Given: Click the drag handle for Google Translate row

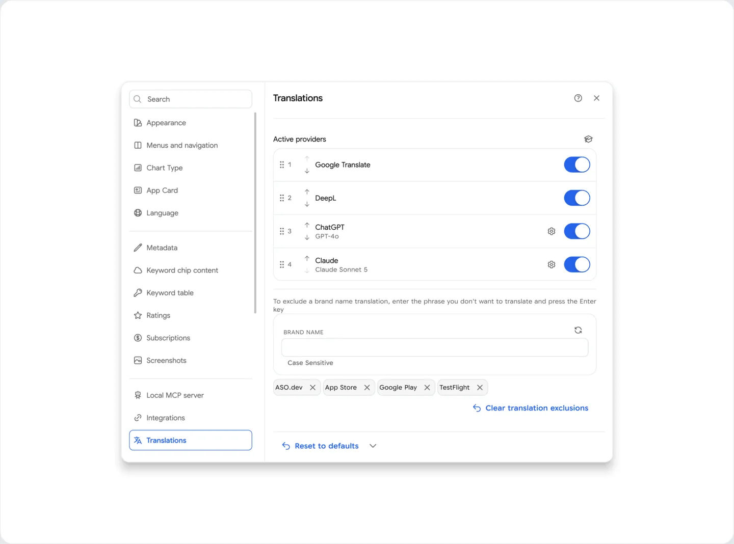Looking at the screenshot, I should click(282, 165).
